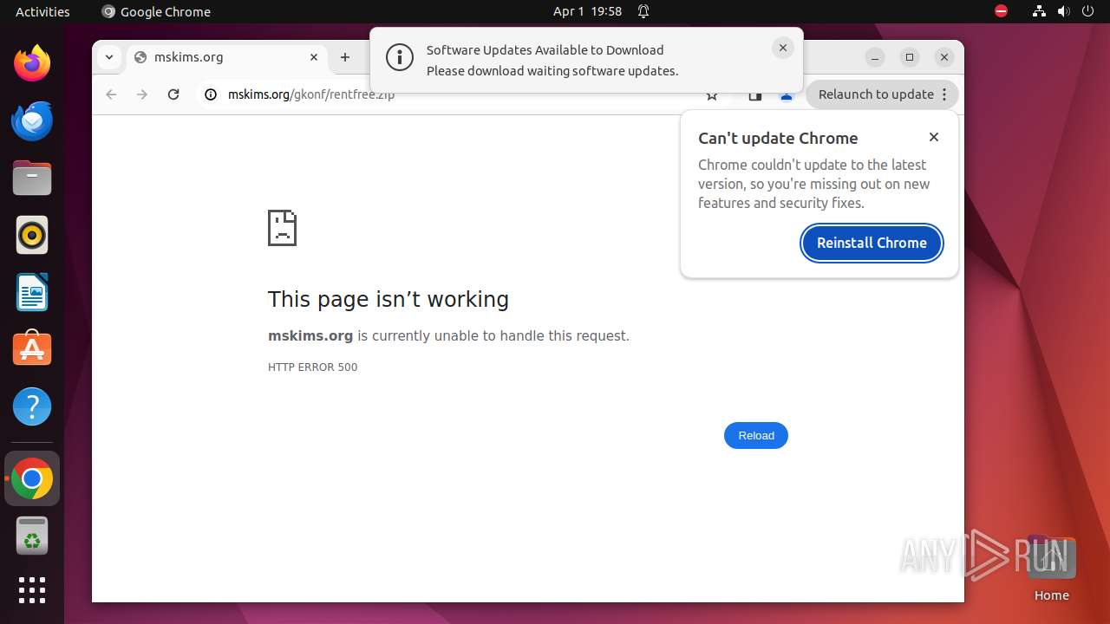Toggle the side panel icon in the toolbar

[755, 95]
